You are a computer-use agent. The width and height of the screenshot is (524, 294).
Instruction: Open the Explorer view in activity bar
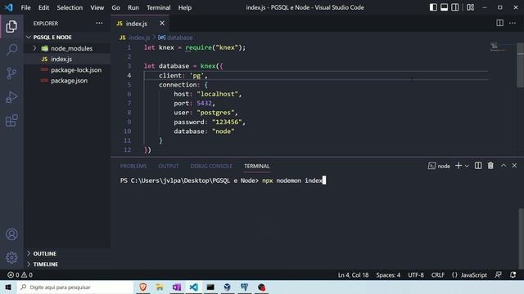pyautogui.click(x=11, y=26)
